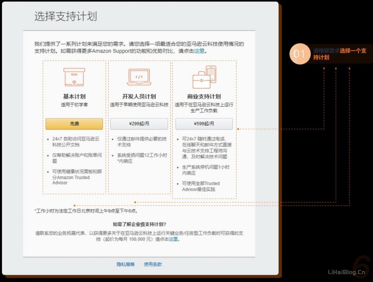Click the footnote about 工作小时 Beijing time
The image size is (373, 282).
[86, 211]
